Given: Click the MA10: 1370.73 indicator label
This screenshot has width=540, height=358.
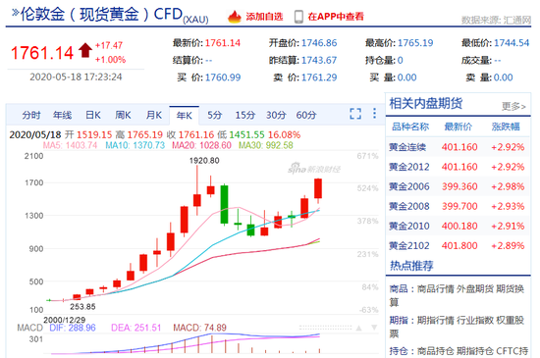Looking at the screenshot, I should [135, 145].
